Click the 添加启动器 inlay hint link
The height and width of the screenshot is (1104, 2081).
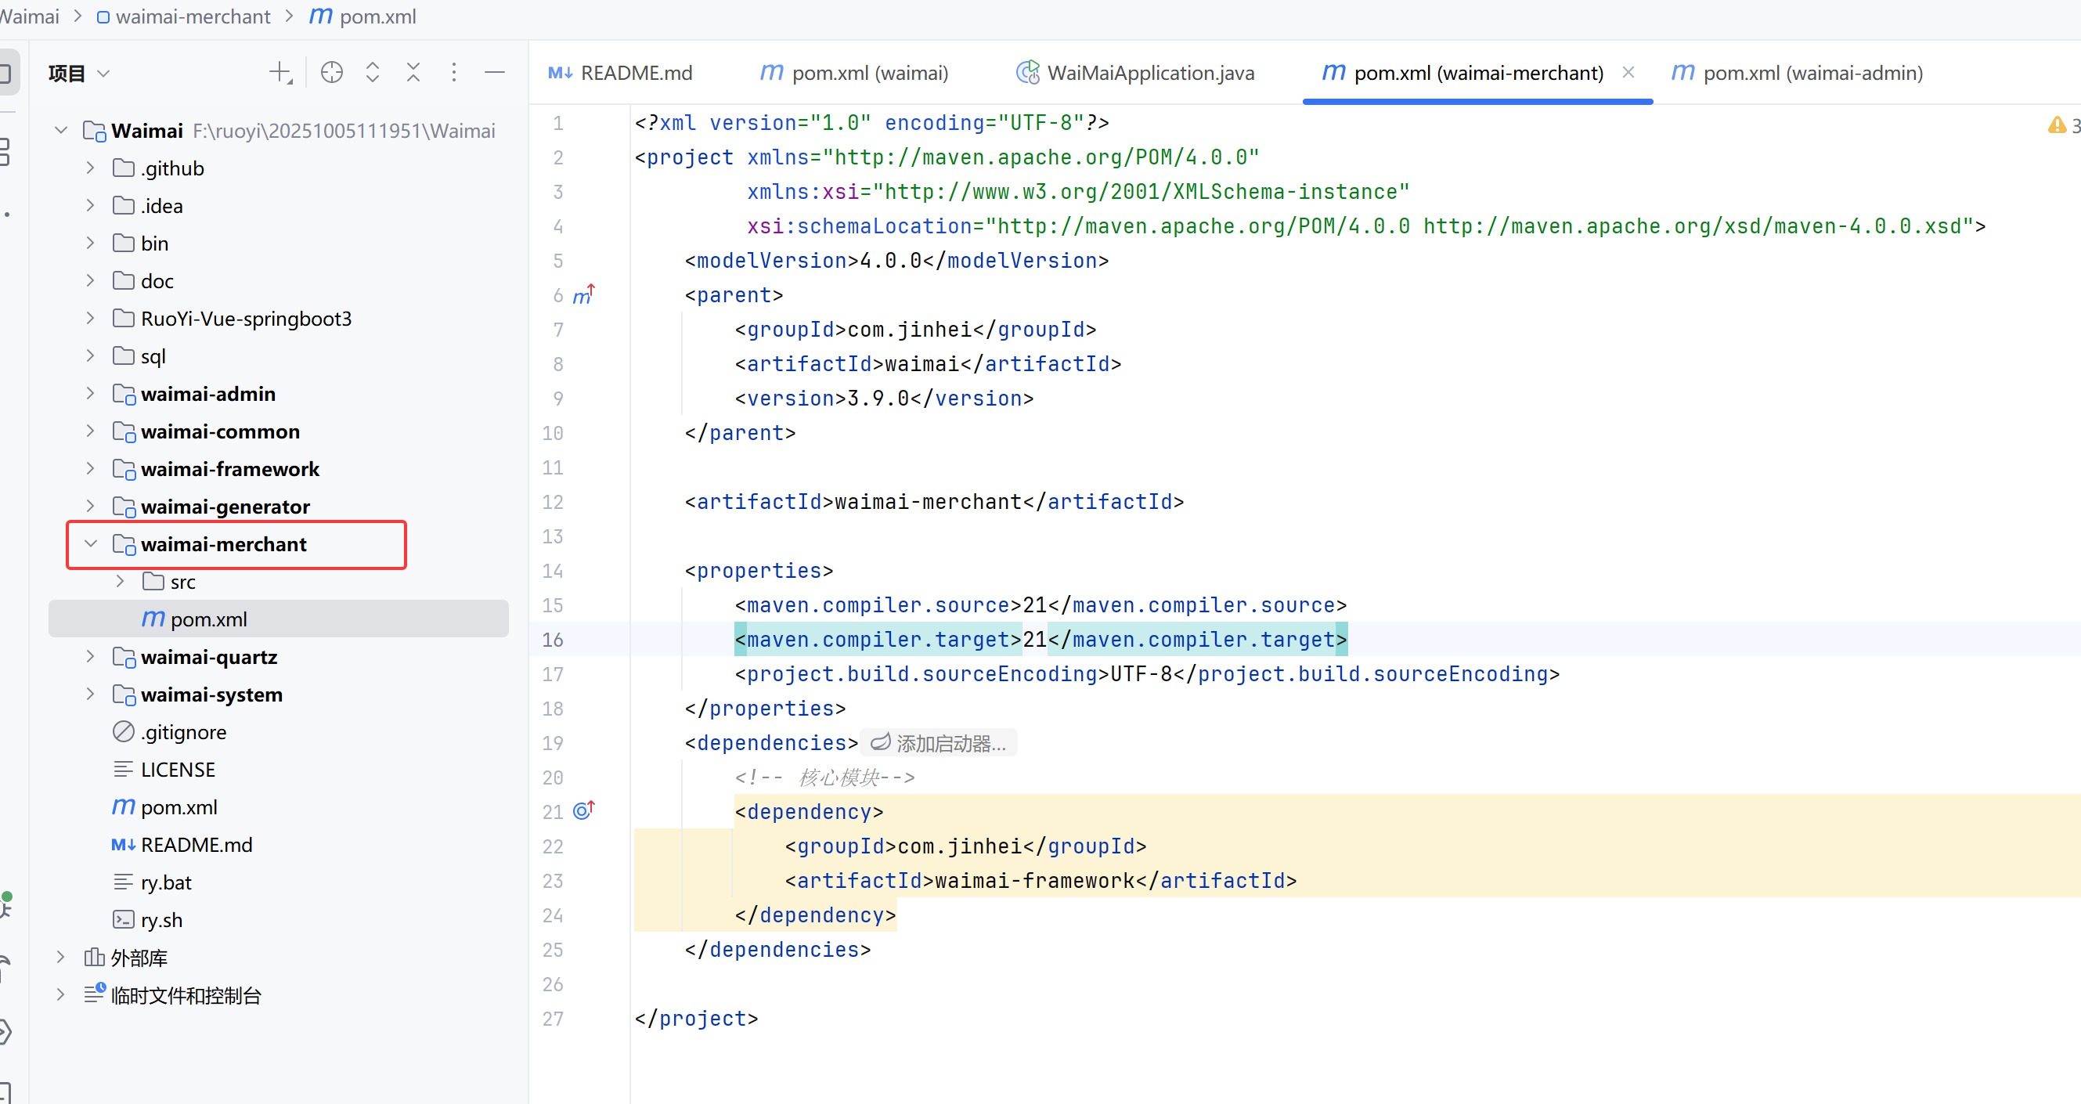click(x=939, y=743)
